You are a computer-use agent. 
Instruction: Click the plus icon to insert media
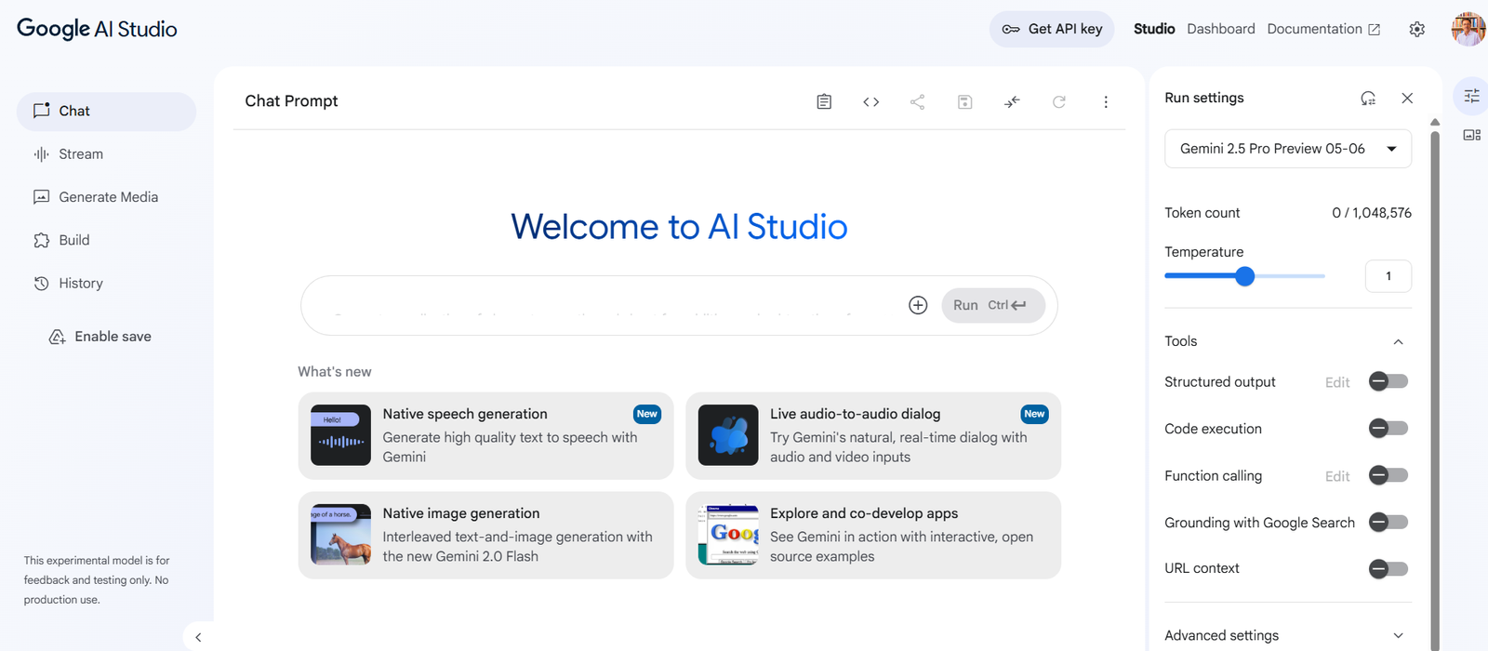click(918, 305)
